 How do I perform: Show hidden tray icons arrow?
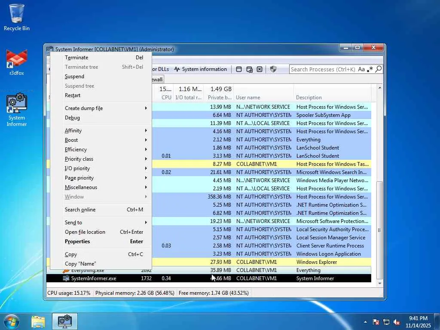click(x=365, y=322)
